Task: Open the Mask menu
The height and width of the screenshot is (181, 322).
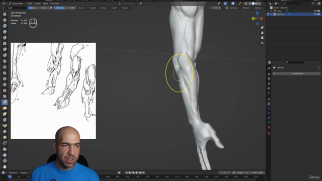Action: click(45, 4)
